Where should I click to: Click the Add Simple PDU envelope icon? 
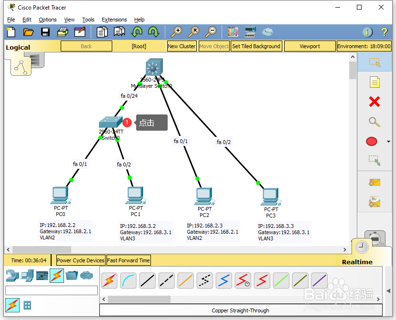coord(375,182)
